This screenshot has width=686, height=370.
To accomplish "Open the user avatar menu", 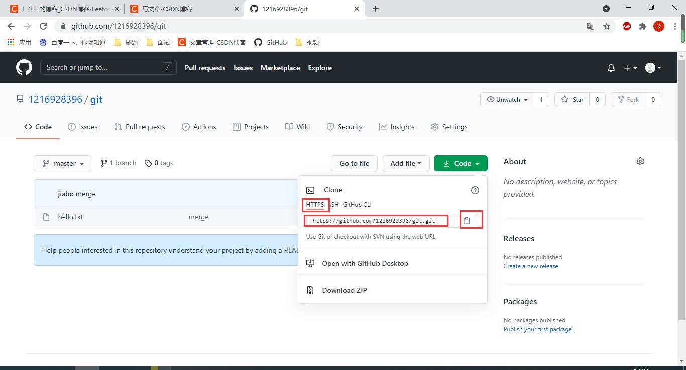I will click(653, 68).
